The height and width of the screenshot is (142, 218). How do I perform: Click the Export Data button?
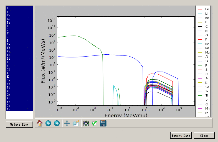click(x=181, y=136)
